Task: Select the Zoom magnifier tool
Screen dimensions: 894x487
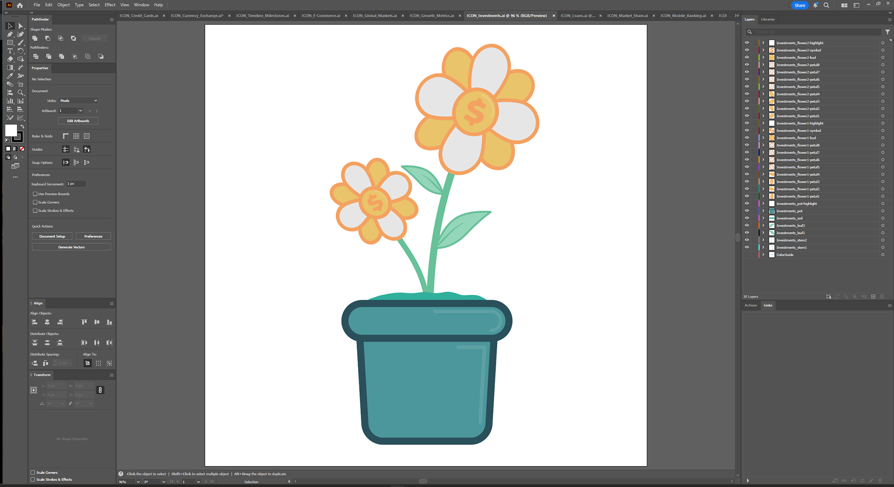Action: pos(20,93)
